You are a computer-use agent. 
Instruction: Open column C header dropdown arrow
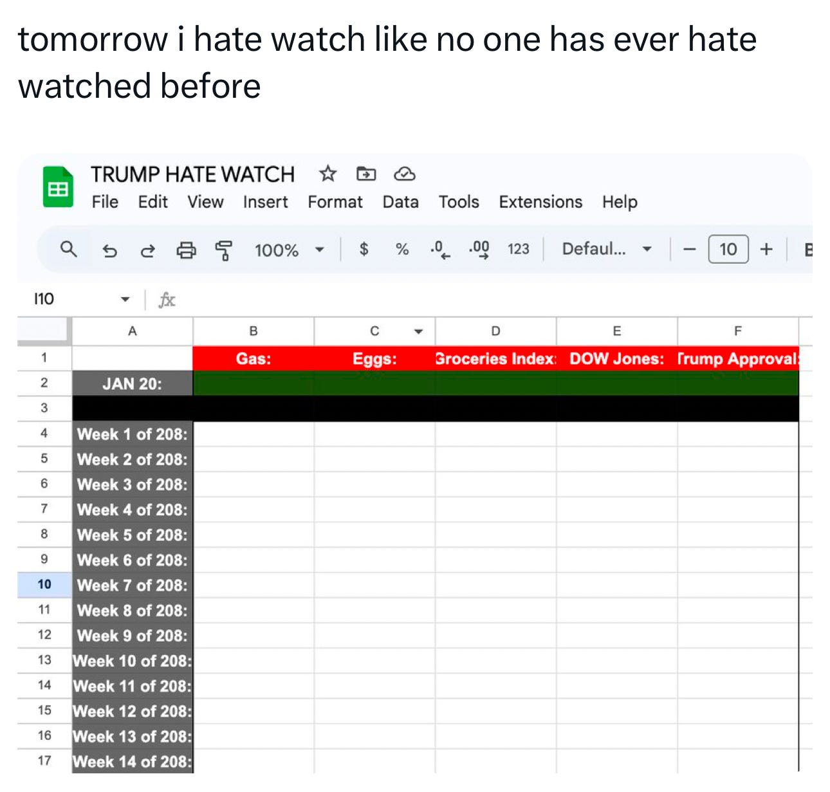(418, 331)
